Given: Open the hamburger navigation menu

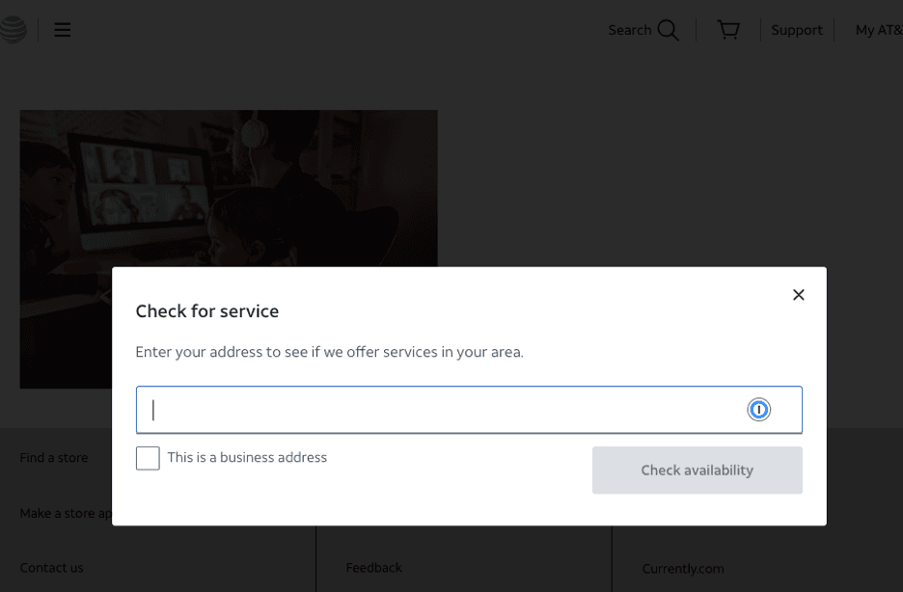Looking at the screenshot, I should pyautogui.click(x=62, y=29).
